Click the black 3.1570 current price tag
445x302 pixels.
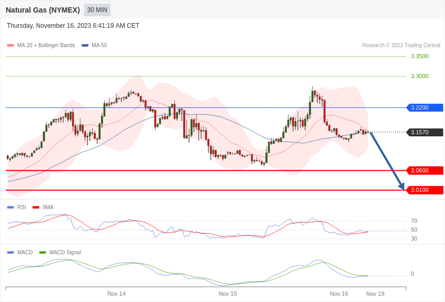pos(425,132)
